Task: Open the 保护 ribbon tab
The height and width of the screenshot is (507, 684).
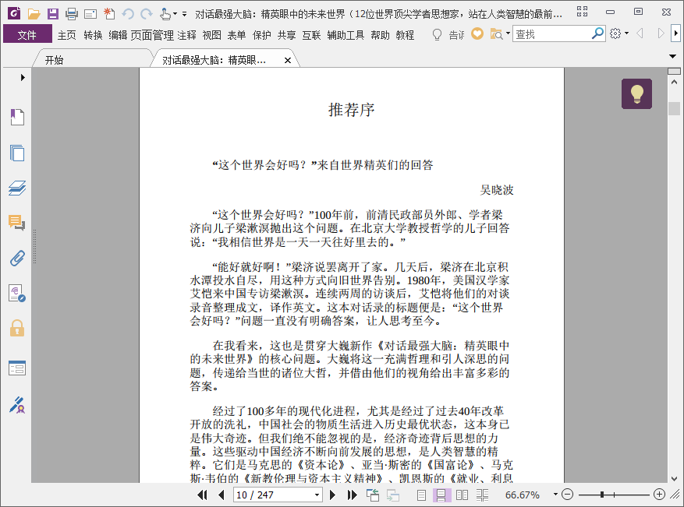Action: pos(262,35)
